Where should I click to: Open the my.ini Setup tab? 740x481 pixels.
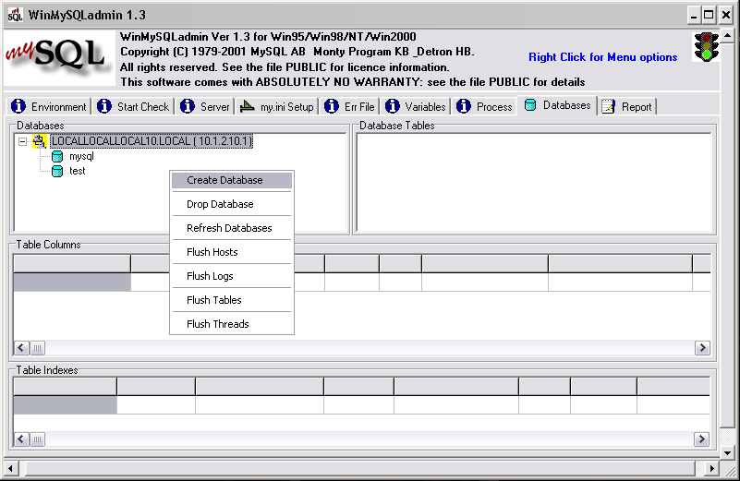(x=277, y=107)
